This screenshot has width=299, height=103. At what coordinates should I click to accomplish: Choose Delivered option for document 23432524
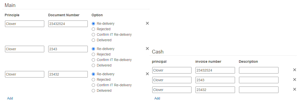[93, 40]
